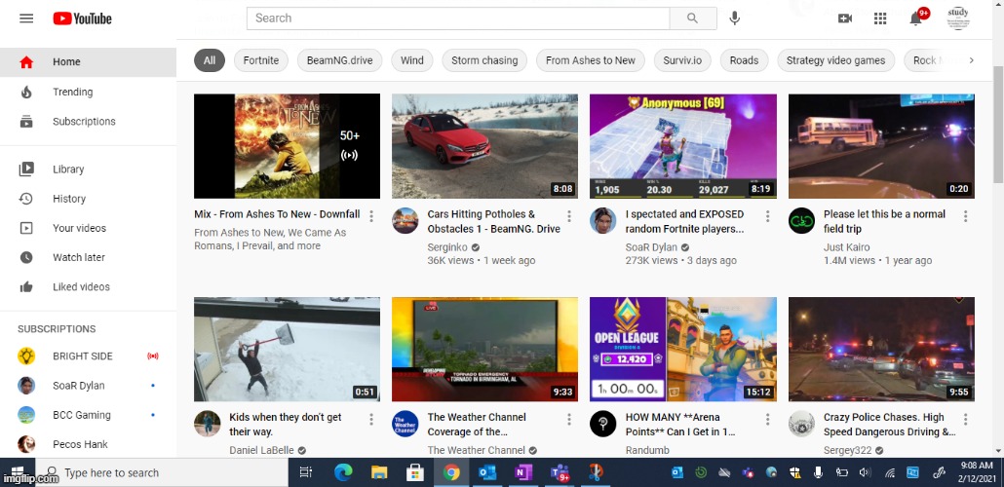Select the Surviv.io filter chip
This screenshot has width=1004, height=487.
pyautogui.click(x=682, y=60)
